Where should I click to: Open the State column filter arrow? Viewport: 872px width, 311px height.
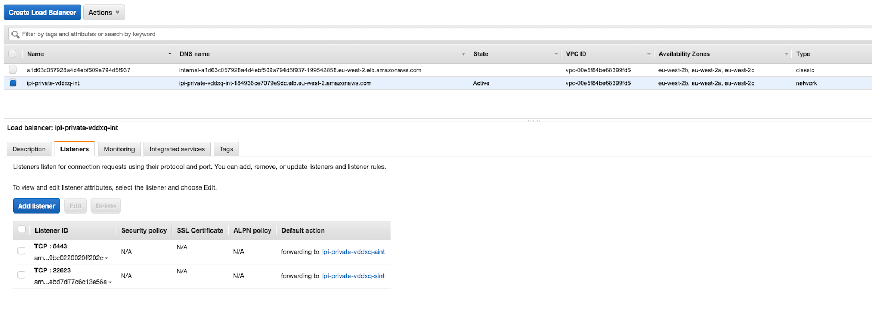pyautogui.click(x=556, y=54)
